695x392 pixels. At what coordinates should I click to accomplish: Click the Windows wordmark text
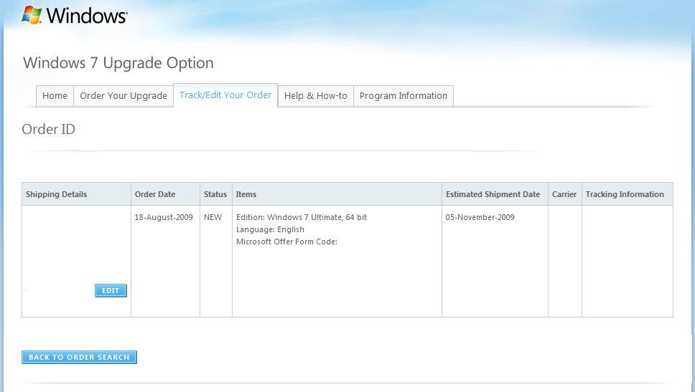tap(87, 16)
